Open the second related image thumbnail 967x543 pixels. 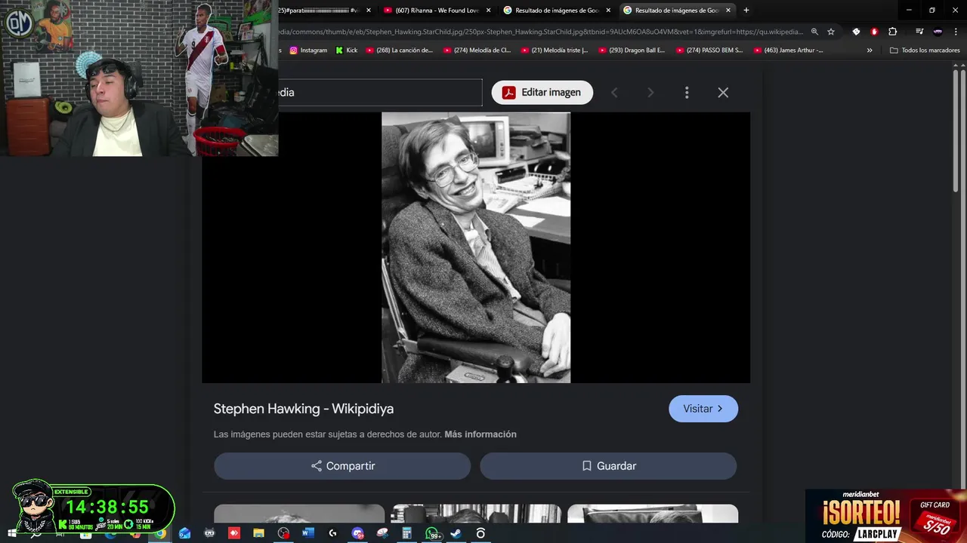[x=476, y=514]
